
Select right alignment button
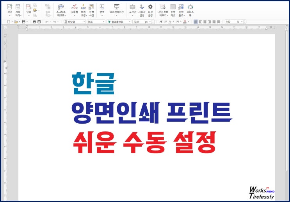[x=209, y=22]
